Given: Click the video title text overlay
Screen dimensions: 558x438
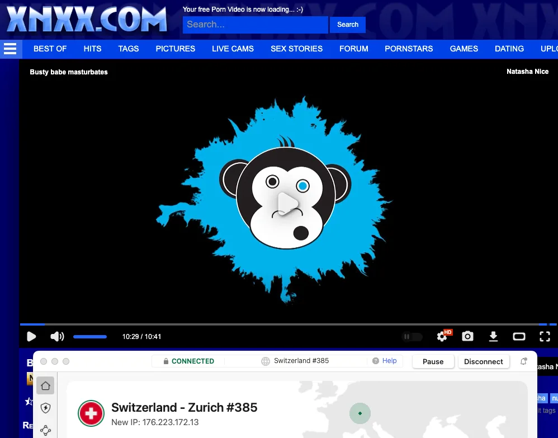Looking at the screenshot, I should tap(69, 72).
